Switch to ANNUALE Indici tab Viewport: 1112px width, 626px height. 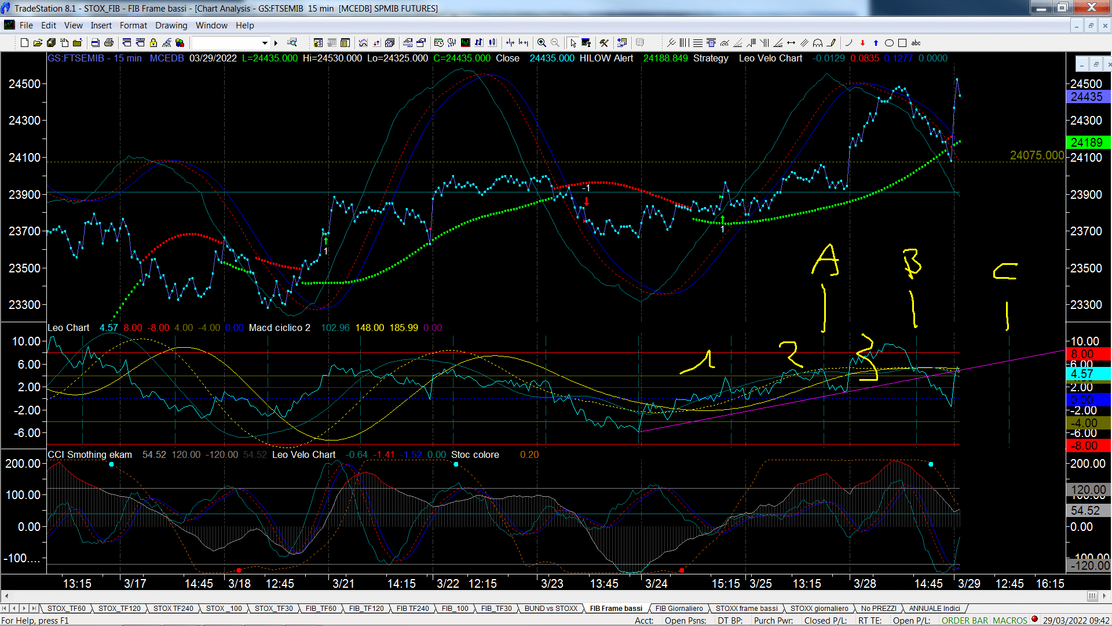point(934,609)
